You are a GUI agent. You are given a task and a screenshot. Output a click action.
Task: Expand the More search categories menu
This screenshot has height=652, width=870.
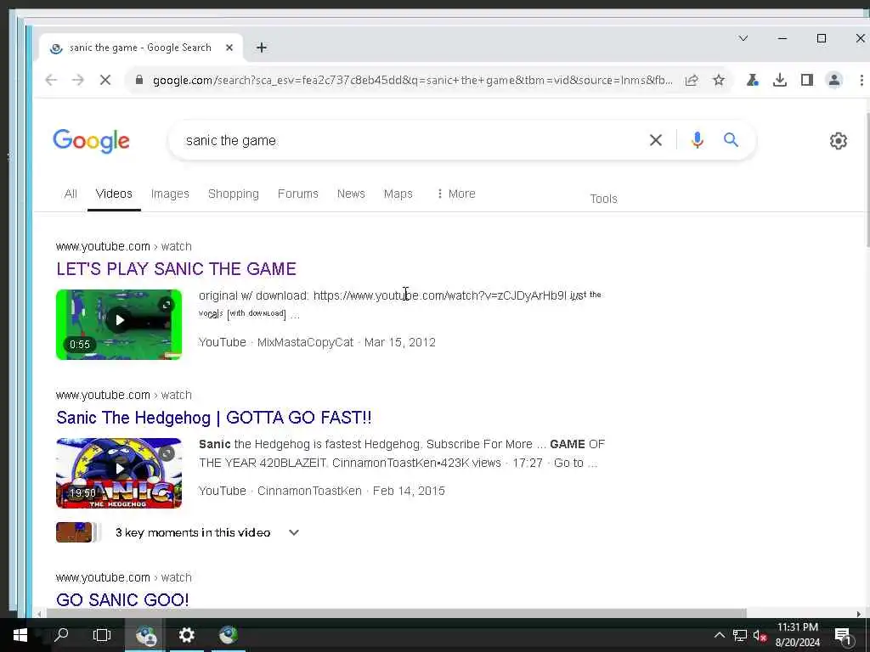[x=456, y=194]
